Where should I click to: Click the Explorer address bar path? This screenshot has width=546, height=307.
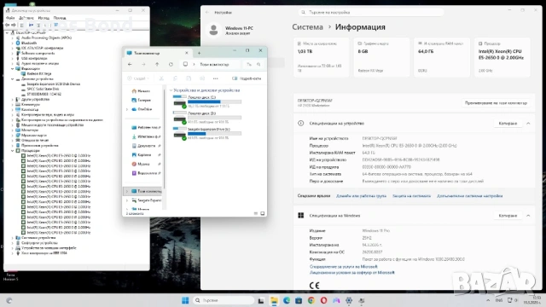coord(214,65)
